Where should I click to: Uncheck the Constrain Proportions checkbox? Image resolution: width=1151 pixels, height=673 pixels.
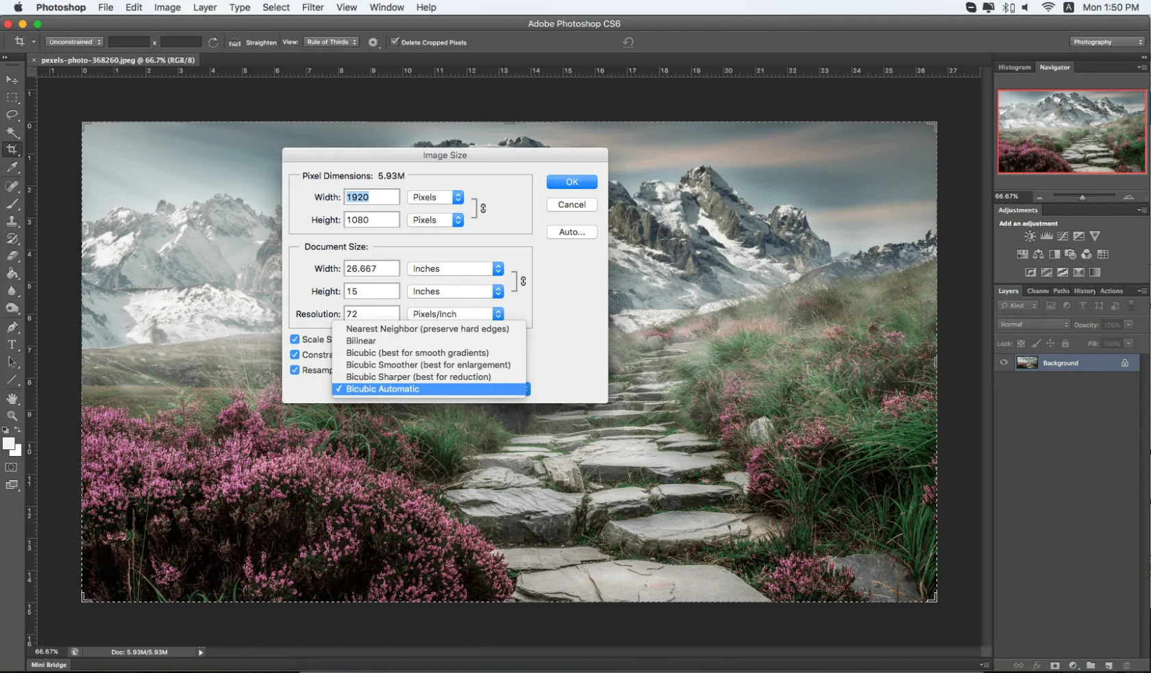pos(295,355)
